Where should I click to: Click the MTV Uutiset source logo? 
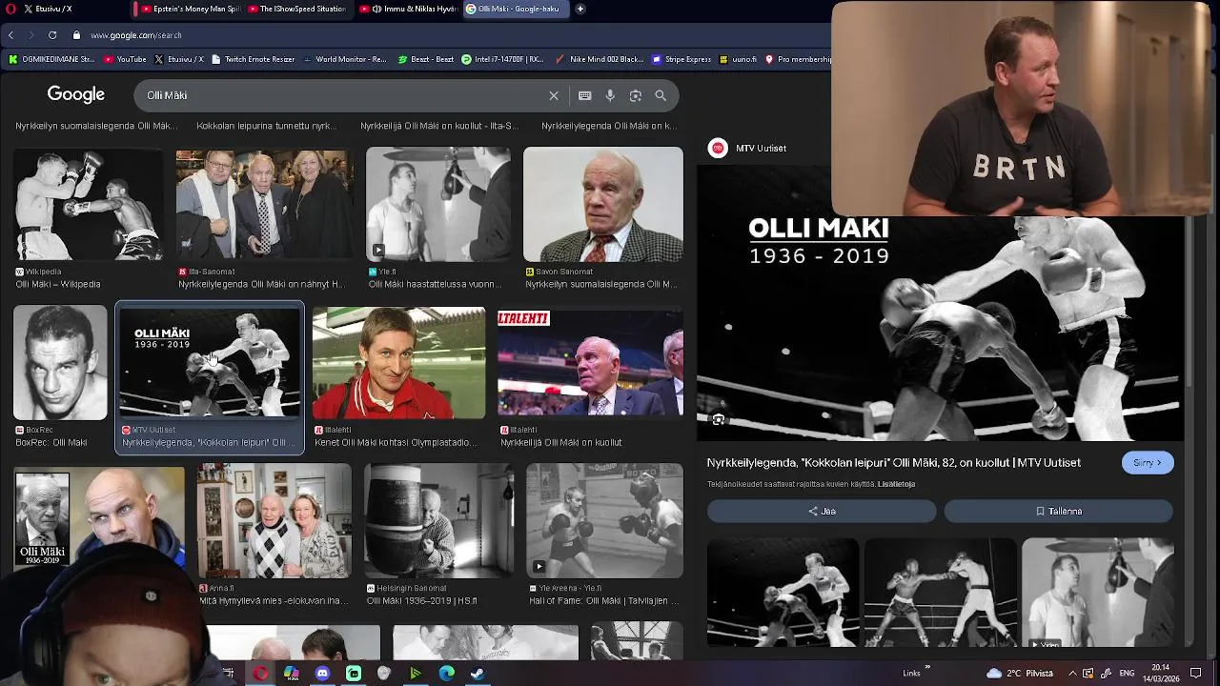click(x=718, y=148)
